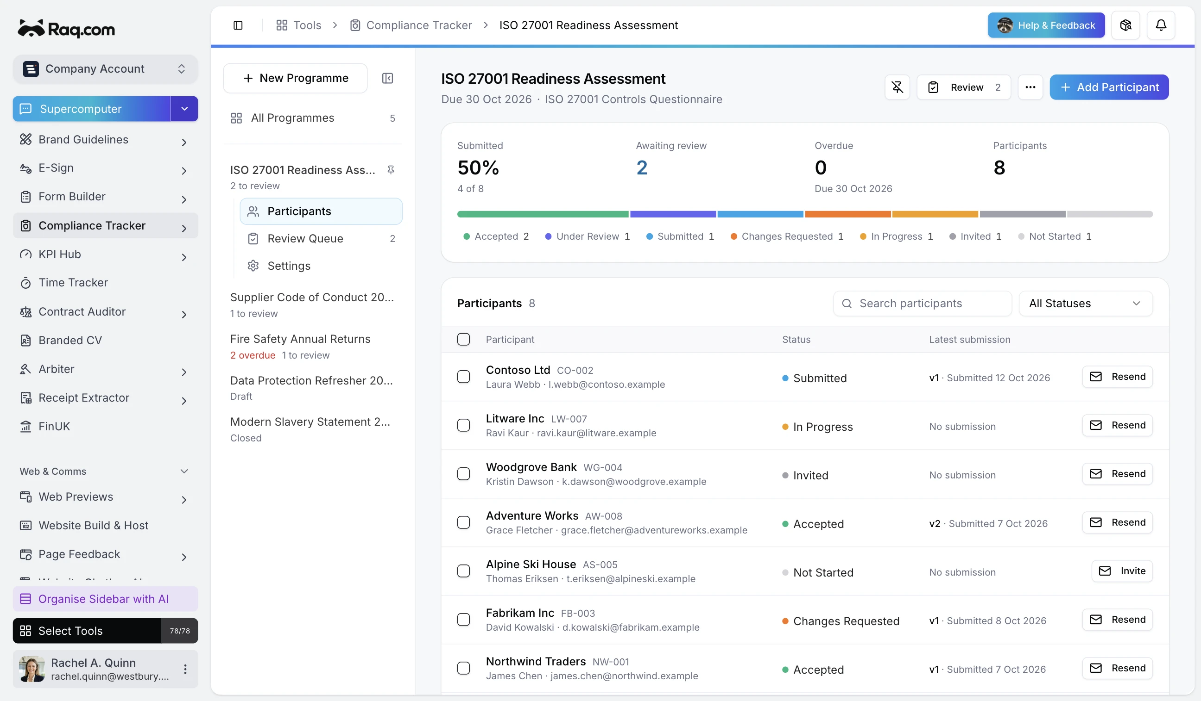Click the pin icon in programme list

coord(391,170)
